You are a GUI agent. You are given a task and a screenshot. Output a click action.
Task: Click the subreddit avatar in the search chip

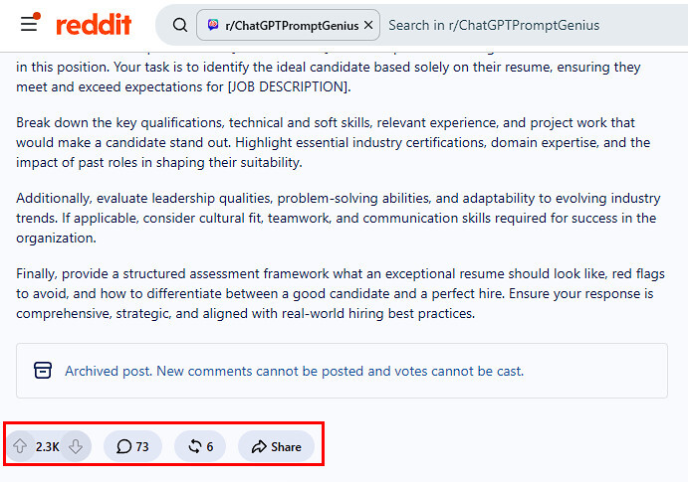[x=213, y=25]
